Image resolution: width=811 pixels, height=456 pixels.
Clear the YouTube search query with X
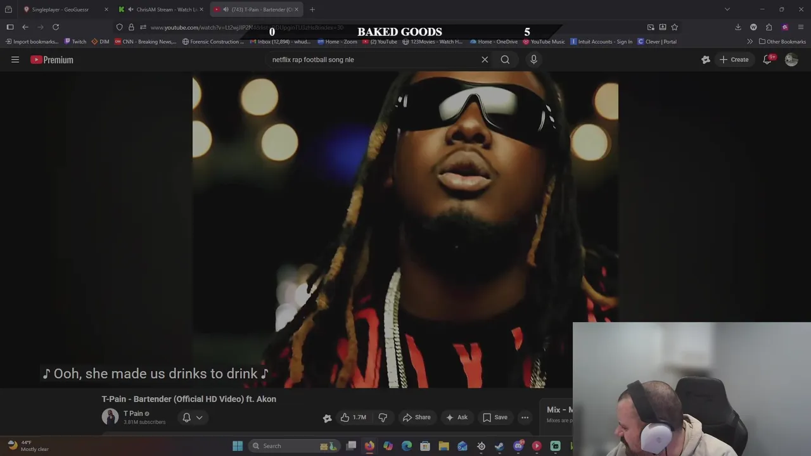(x=485, y=60)
